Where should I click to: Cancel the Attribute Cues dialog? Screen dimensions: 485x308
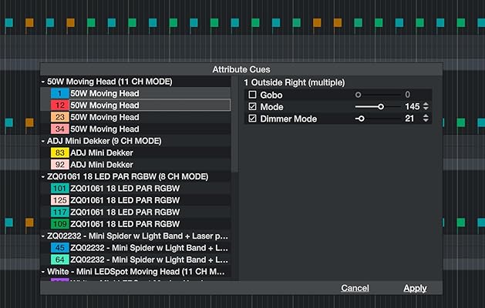(x=355, y=288)
